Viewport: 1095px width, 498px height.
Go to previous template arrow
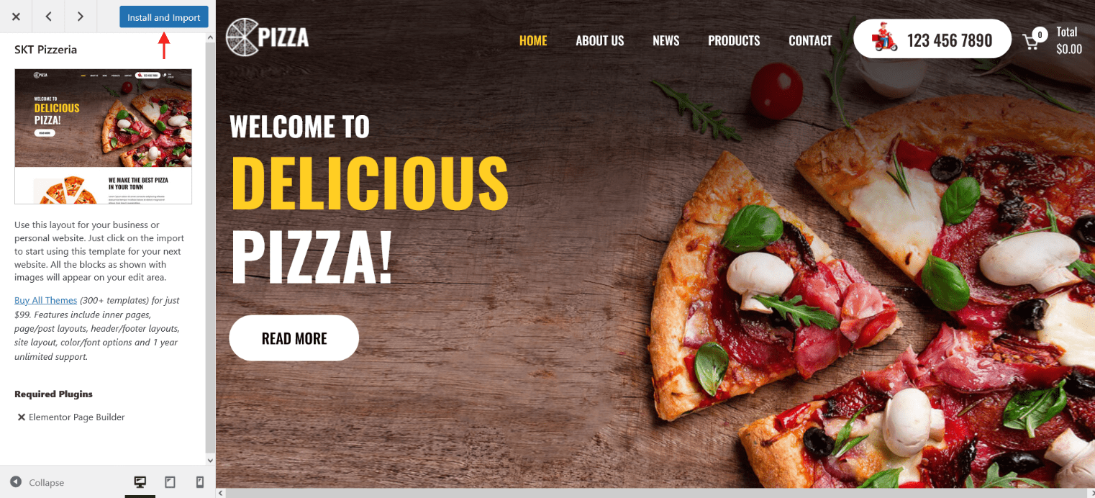click(48, 17)
